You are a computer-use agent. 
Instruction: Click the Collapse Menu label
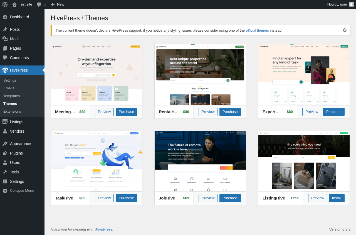(x=22, y=191)
